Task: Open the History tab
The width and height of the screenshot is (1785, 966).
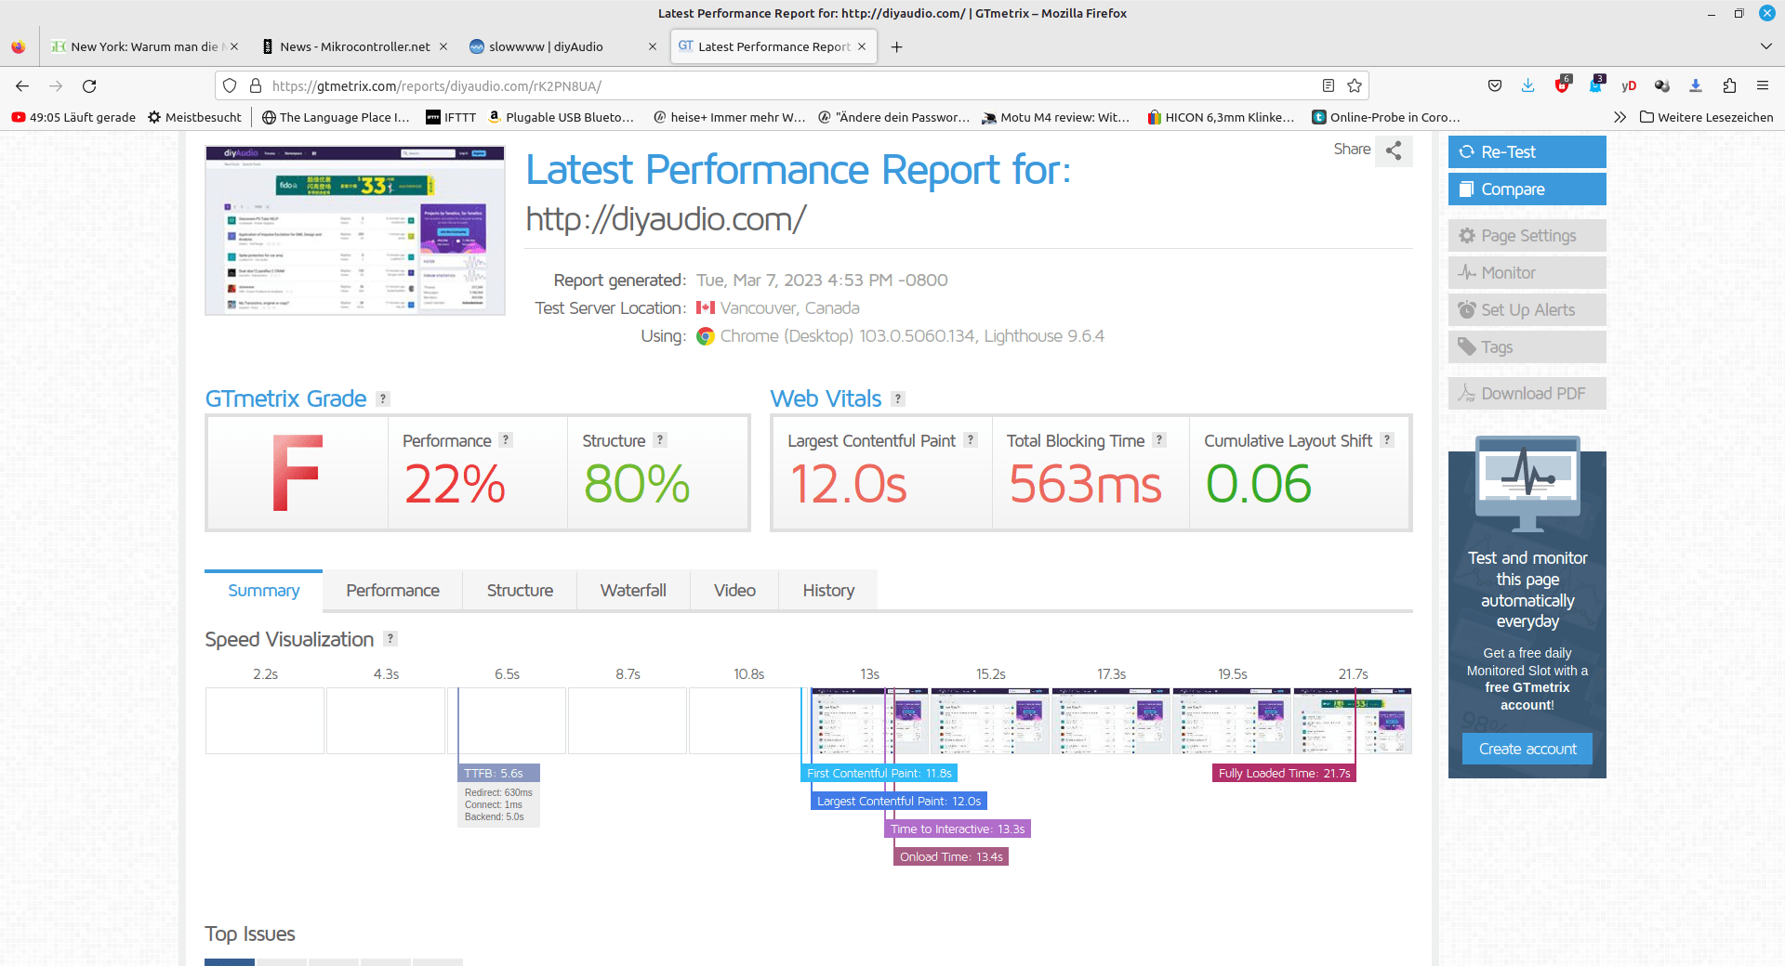Action: pyautogui.click(x=828, y=591)
